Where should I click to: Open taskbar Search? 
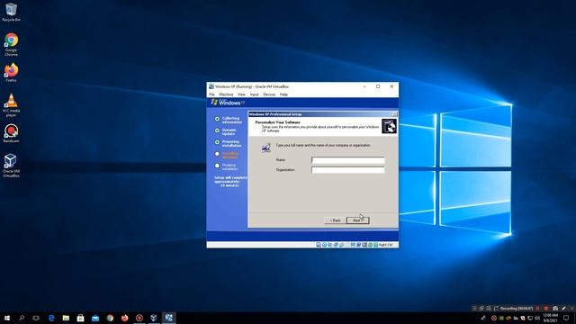click(22, 318)
